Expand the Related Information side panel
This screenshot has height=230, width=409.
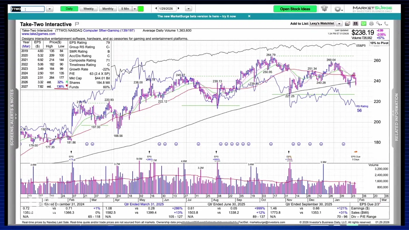pyautogui.click(x=396, y=118)
